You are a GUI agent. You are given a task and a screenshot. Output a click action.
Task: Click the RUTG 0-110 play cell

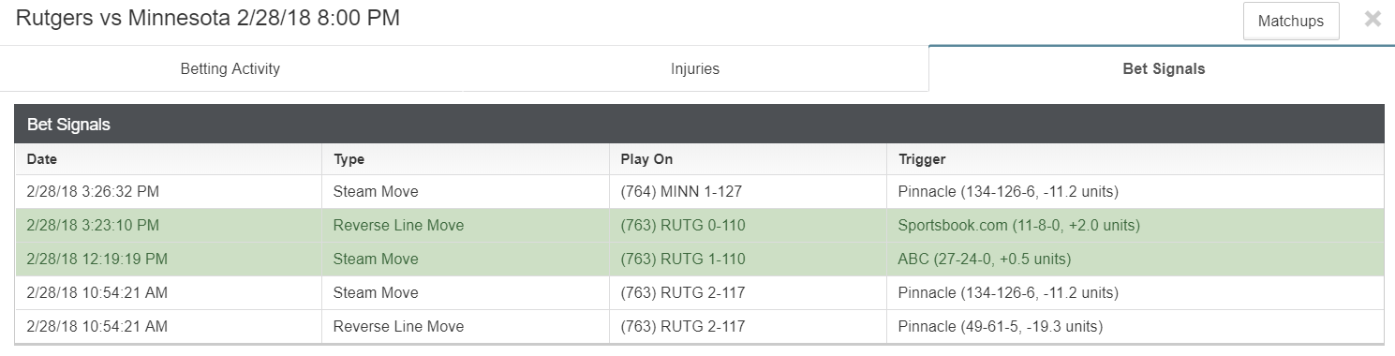point(747,225)
